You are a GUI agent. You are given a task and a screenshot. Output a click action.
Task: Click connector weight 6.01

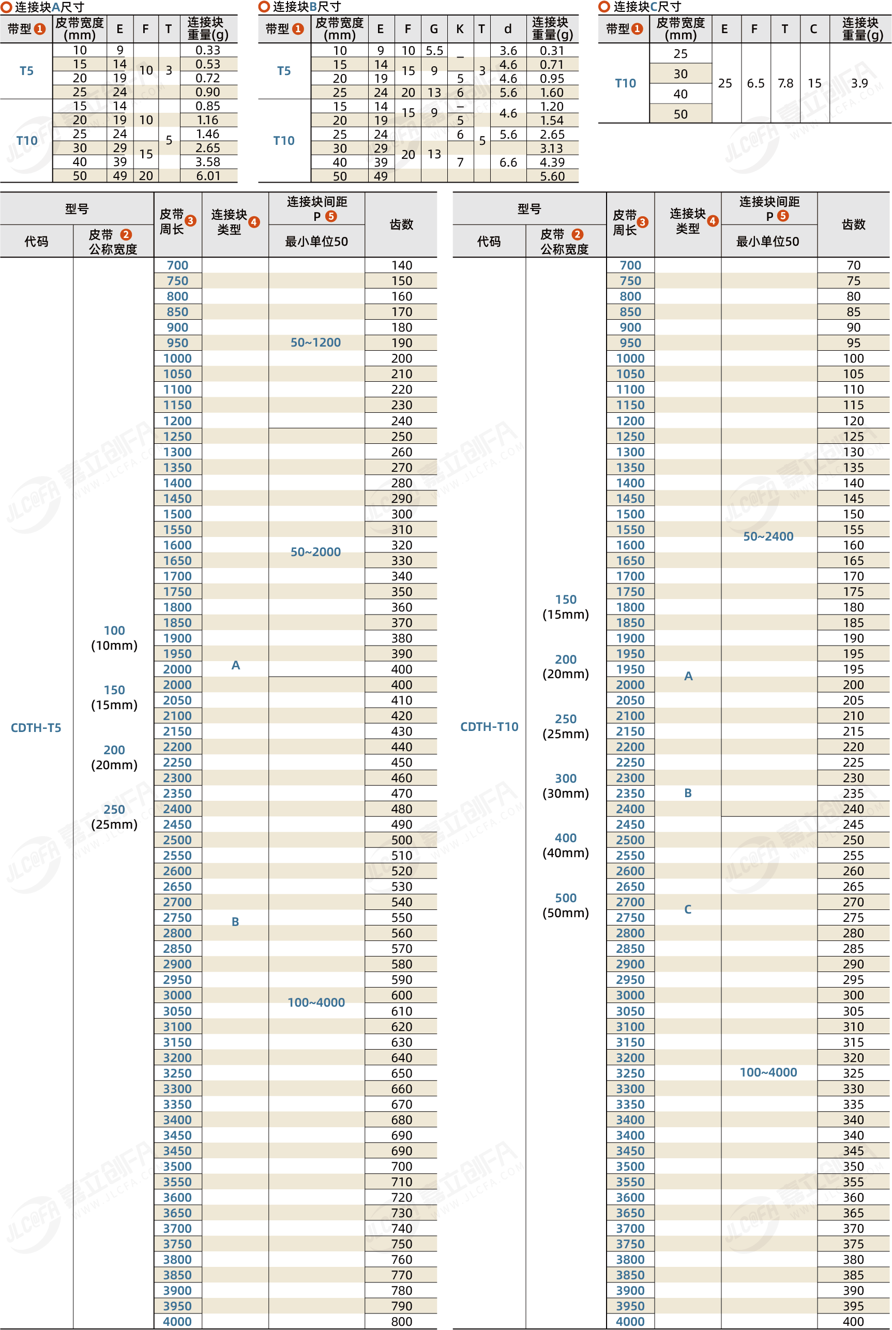coord(208,176)
